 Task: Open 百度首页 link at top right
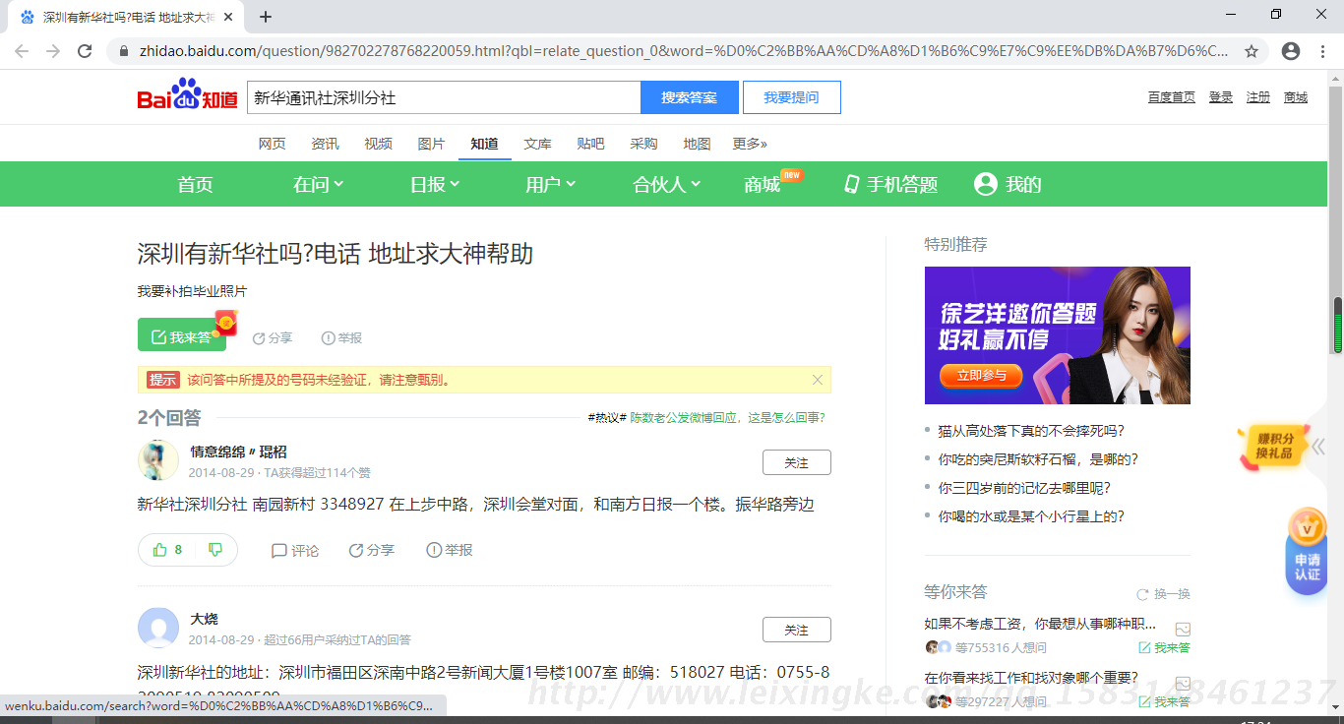coord(1171,97)
